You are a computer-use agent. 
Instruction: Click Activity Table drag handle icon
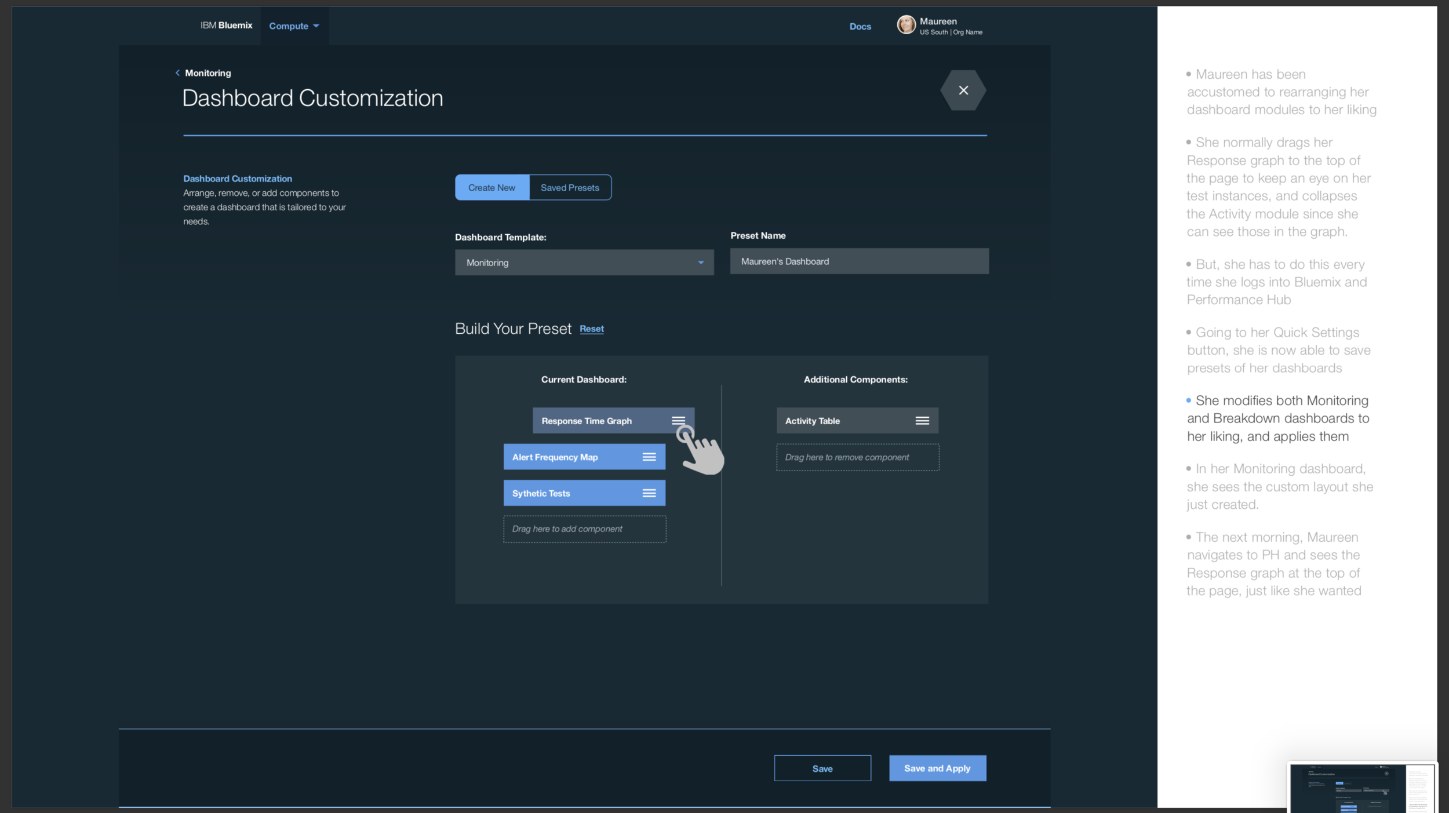(922, 421)
